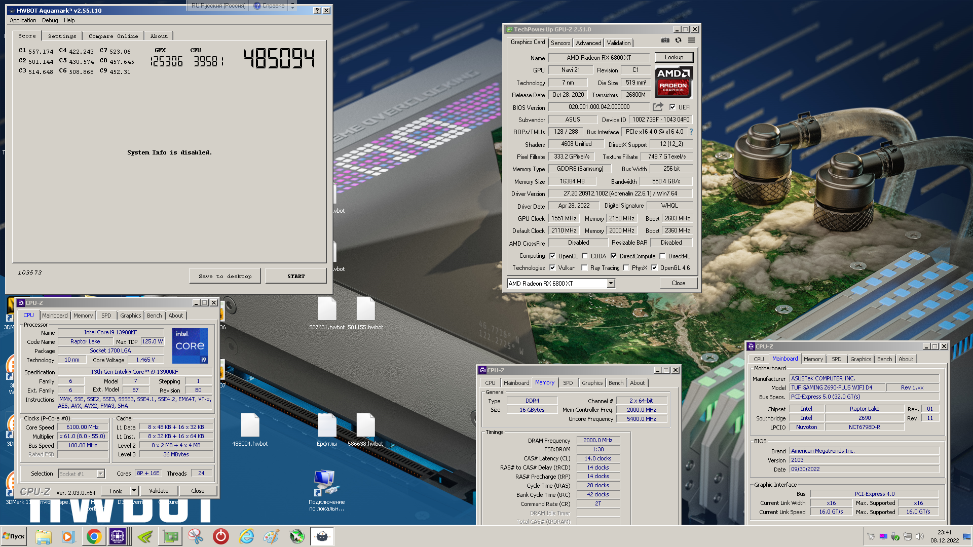Viewport: 973px width, 547px height.
Task: Toggle the Ray Tracing checkbox
Action: [x=584, y=268]
